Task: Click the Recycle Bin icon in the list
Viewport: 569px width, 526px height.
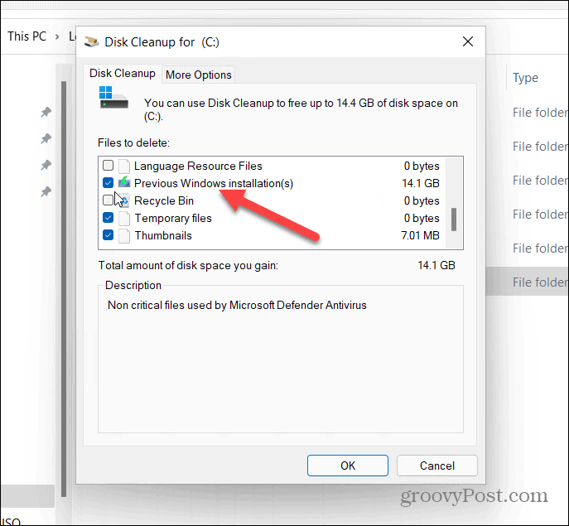Action: [x=123, y=200]
